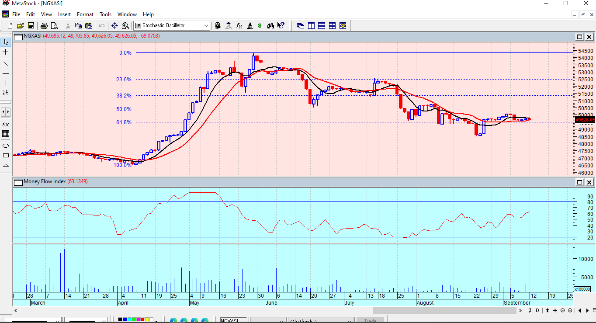Viewport: 596px width, 323px height.
Task: Open the indicator list showing Stochastic Oscillator
Action: pyautogui.click(x=172, y=25)
